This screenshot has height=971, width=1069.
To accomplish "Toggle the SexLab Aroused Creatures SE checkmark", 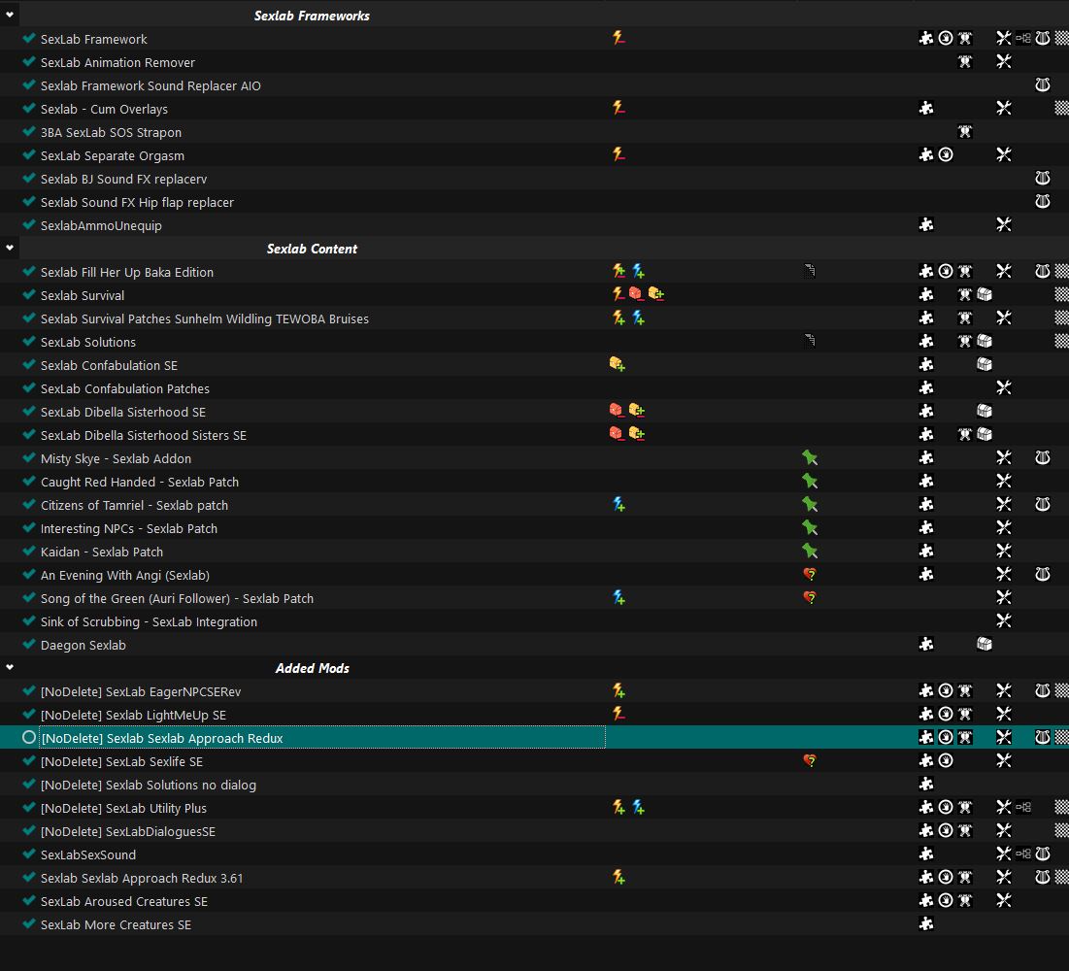I will [x=28, y=900].
